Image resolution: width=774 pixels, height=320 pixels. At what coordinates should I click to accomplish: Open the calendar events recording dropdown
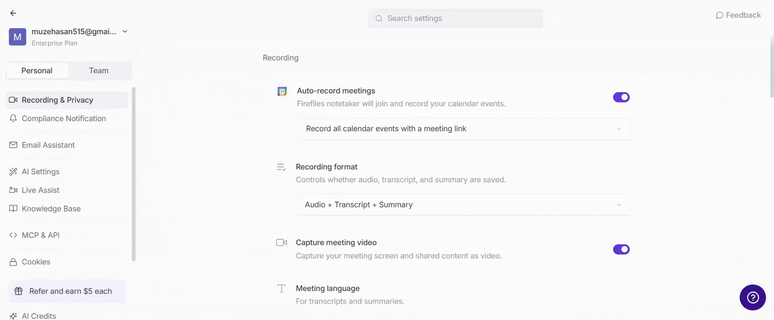click(463, 129)
